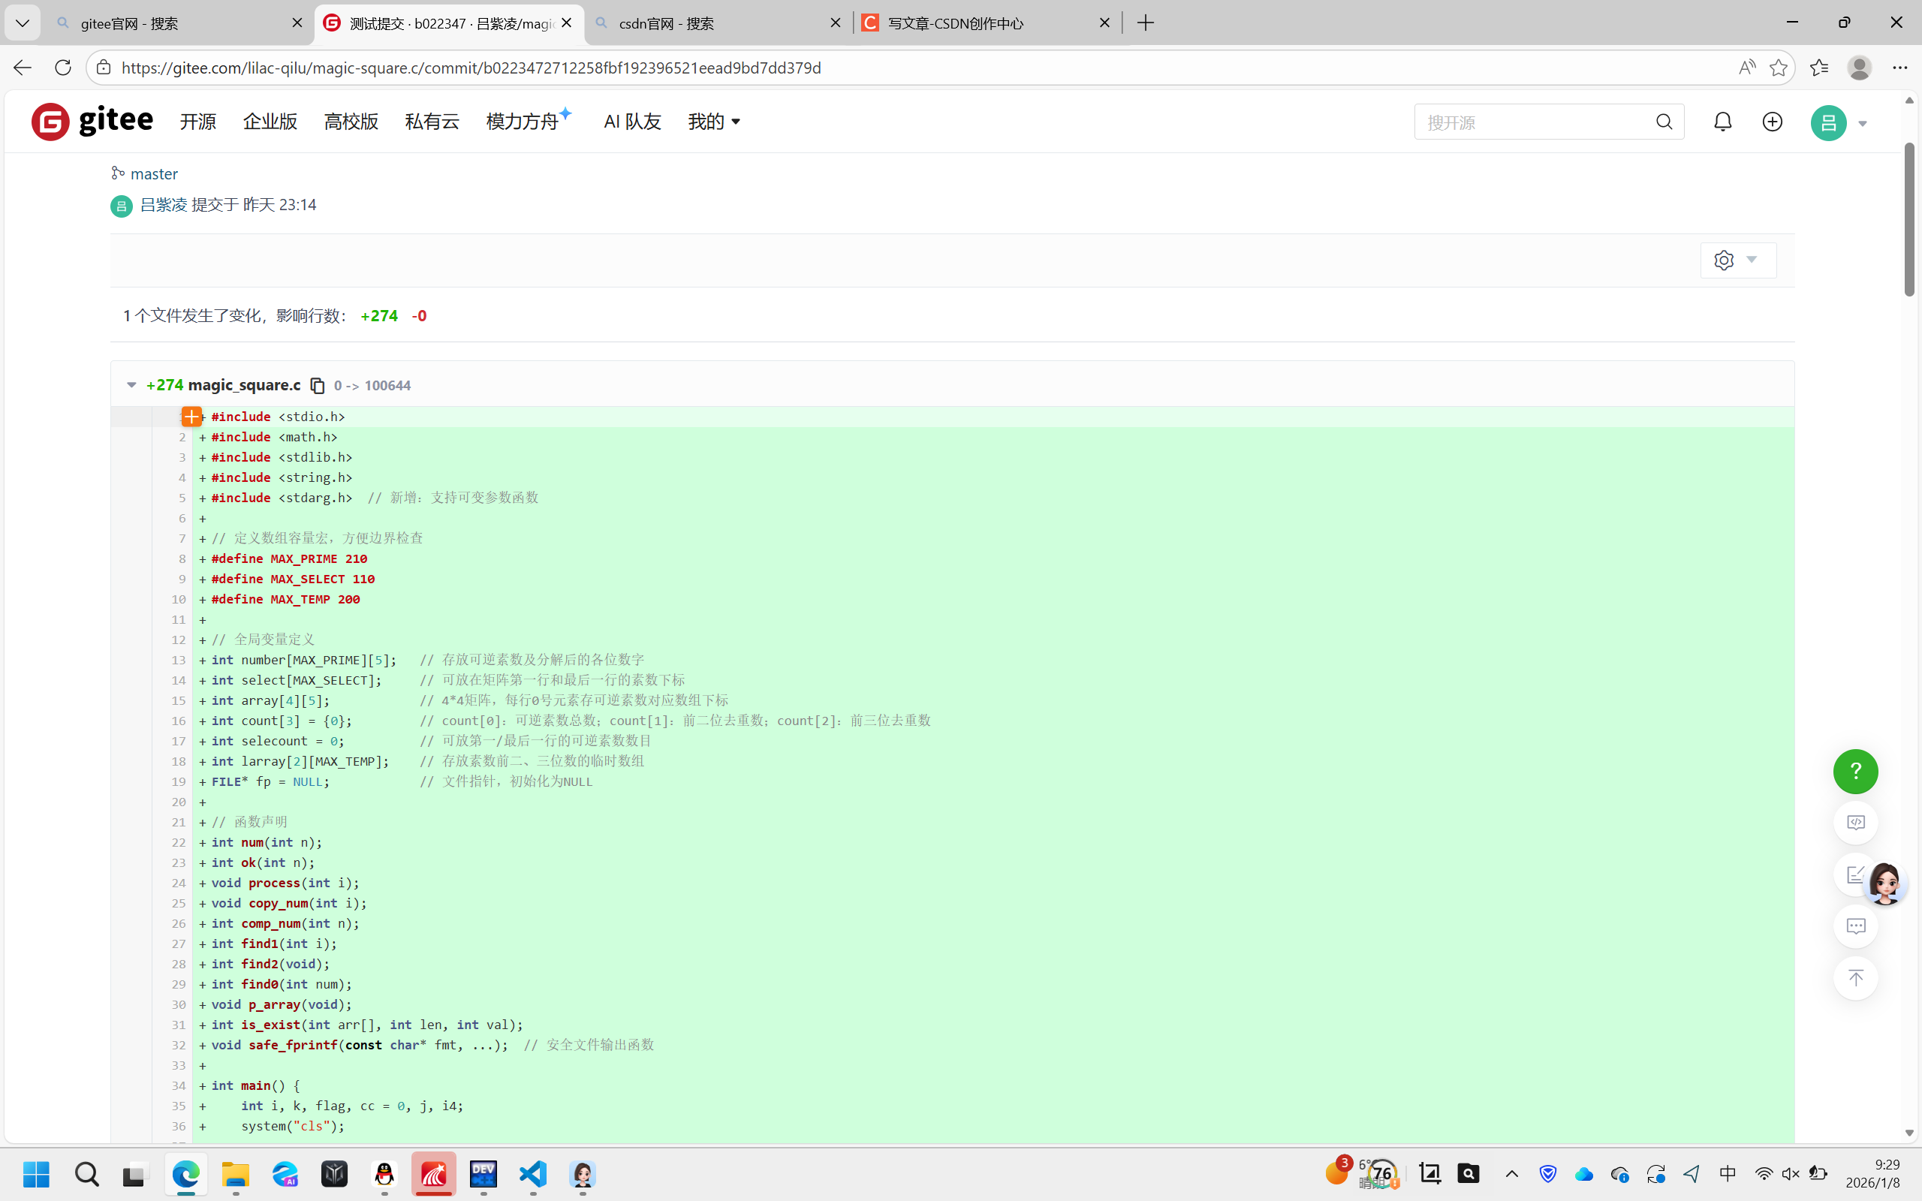Image resolution: width=1922 pixels, height=1201 pixels.
Task: Click the master branch link
Action: click(x=153, y=173)
